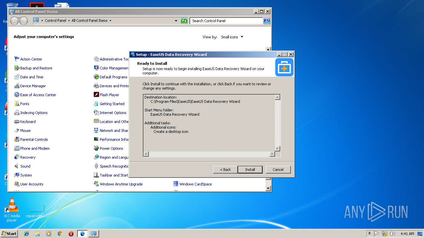Open Windows Media Player from taskbar
This screenshot has width=424, height=238.
click(49, 234)
